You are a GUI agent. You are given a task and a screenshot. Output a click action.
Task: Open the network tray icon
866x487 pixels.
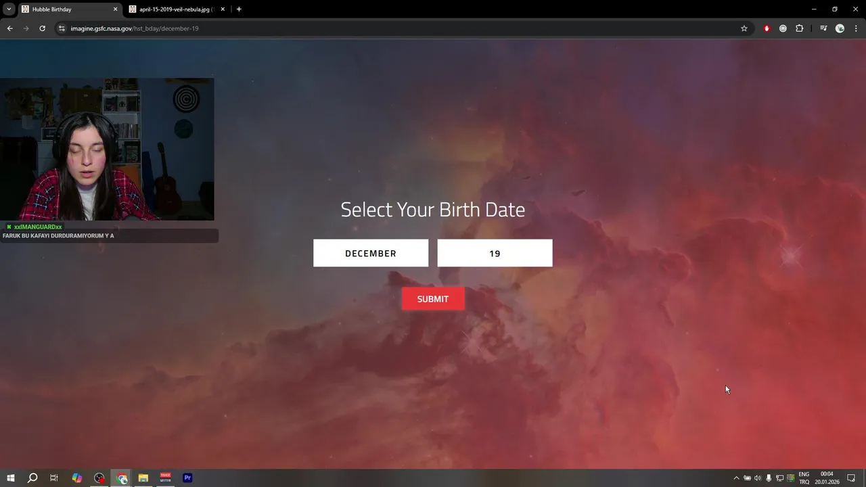pos(779,478)
